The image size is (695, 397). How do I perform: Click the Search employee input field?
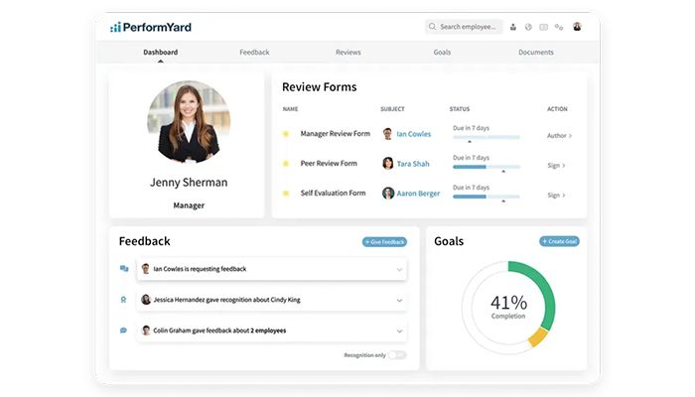pos(469,27)
